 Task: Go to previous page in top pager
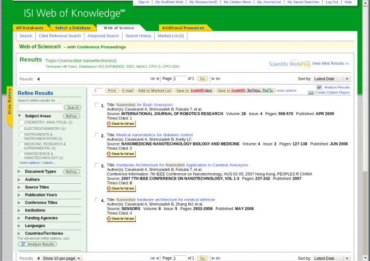coord(157,79)
